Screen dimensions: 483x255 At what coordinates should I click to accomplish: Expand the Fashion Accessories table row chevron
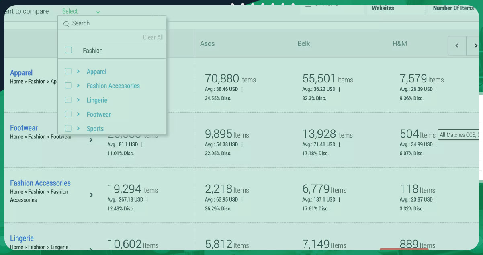(x=91, y=195)
